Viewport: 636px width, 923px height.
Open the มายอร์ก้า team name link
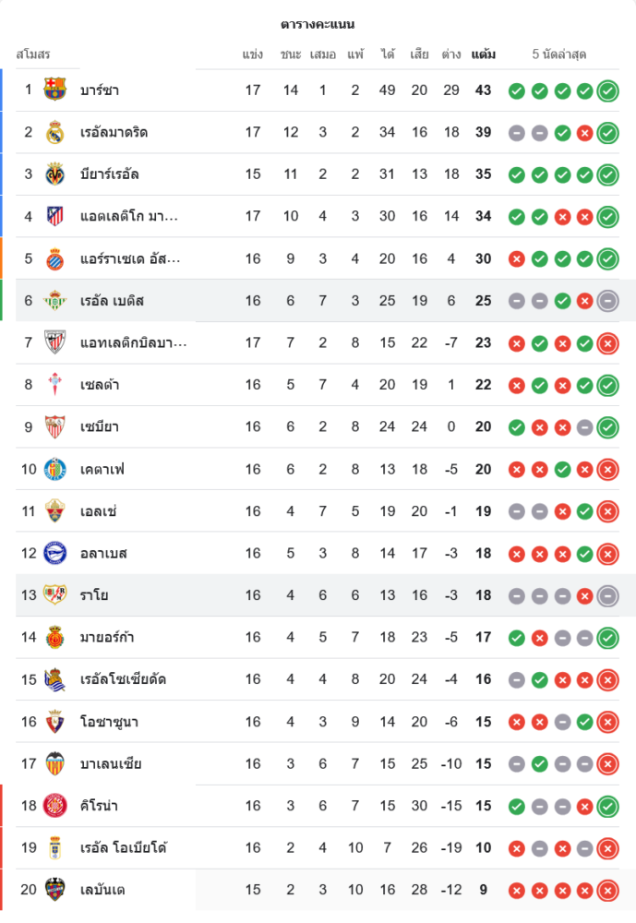110,637
